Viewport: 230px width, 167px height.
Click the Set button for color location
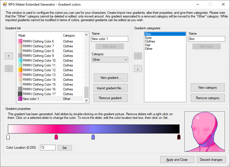tap(65, 148)
